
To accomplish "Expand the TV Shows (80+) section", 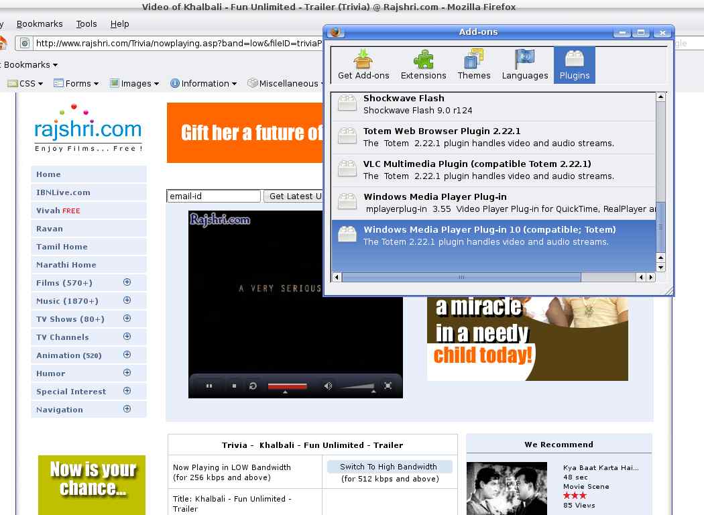I will point(127,319).
